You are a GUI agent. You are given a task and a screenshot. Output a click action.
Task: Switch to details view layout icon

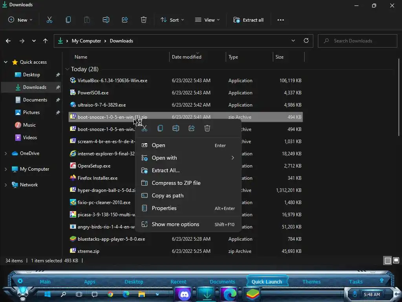387,261
